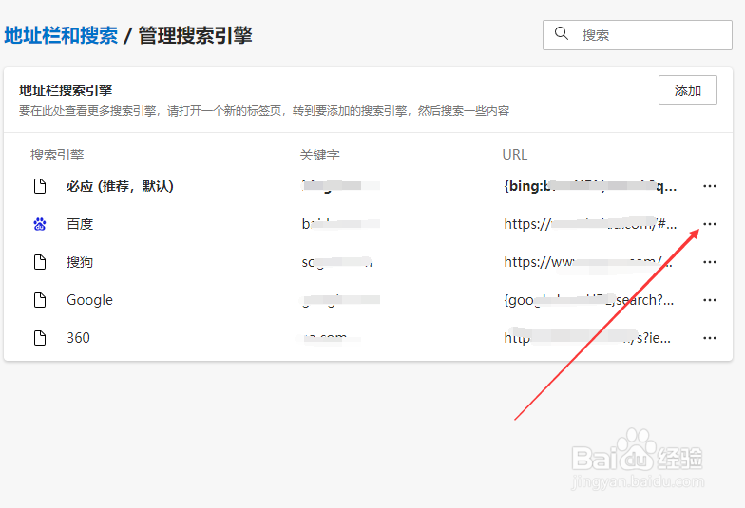Screen dimensions: 745x508
Task: Click the 关键字 column header
Action: tap(319, 155)
